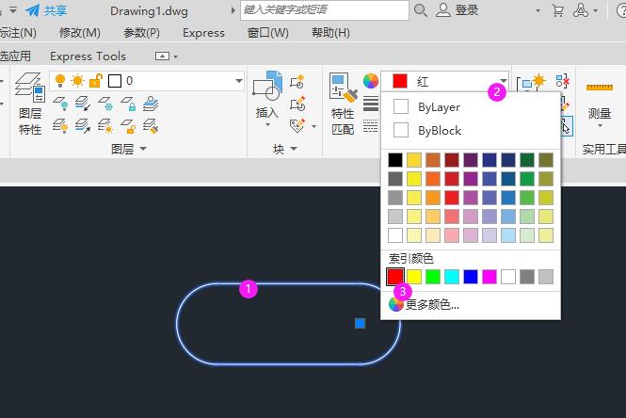Screen dimensions: 626x418
Task: Collapse the object color dropdown showing 红
Action: [x=504, y=81]
